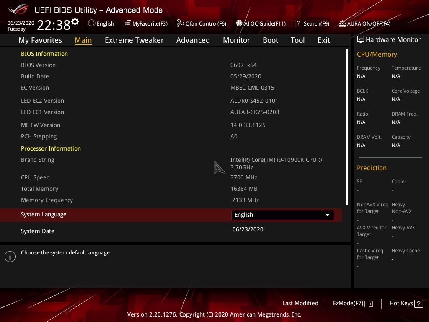Open Last Modified log
This screenshot has width=429, height=322.
click(300, 304)
